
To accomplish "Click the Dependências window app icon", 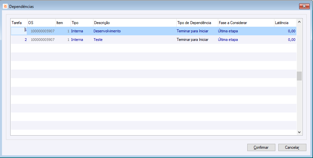I will (5, 6).
